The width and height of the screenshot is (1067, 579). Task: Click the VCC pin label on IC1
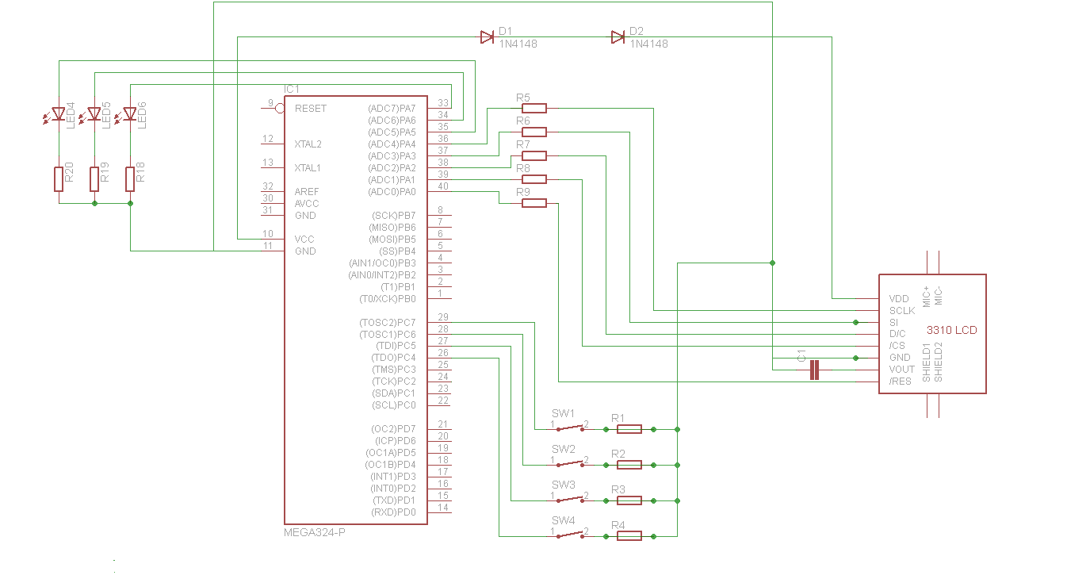point(304,239)
